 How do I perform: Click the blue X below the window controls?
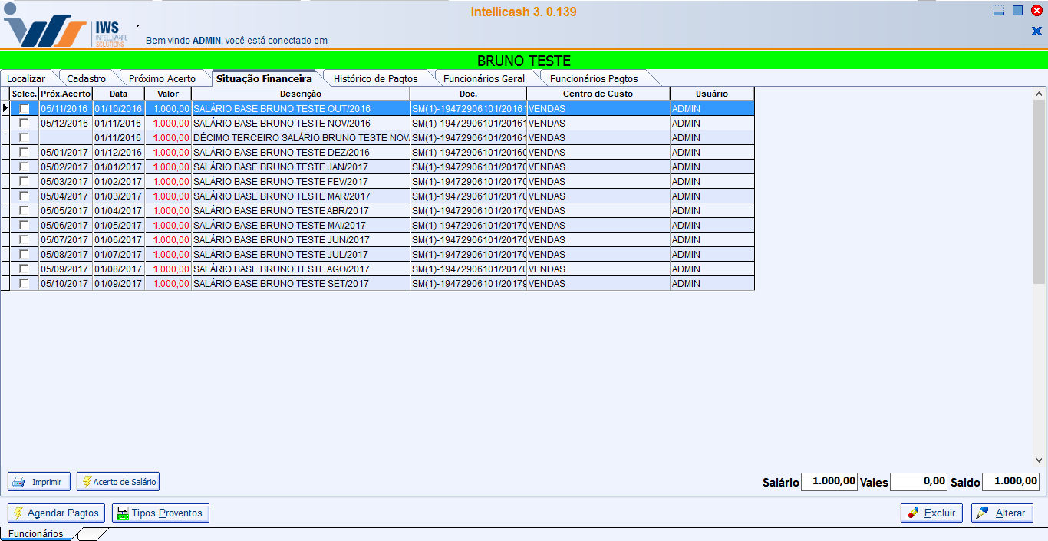[1036, 31]
